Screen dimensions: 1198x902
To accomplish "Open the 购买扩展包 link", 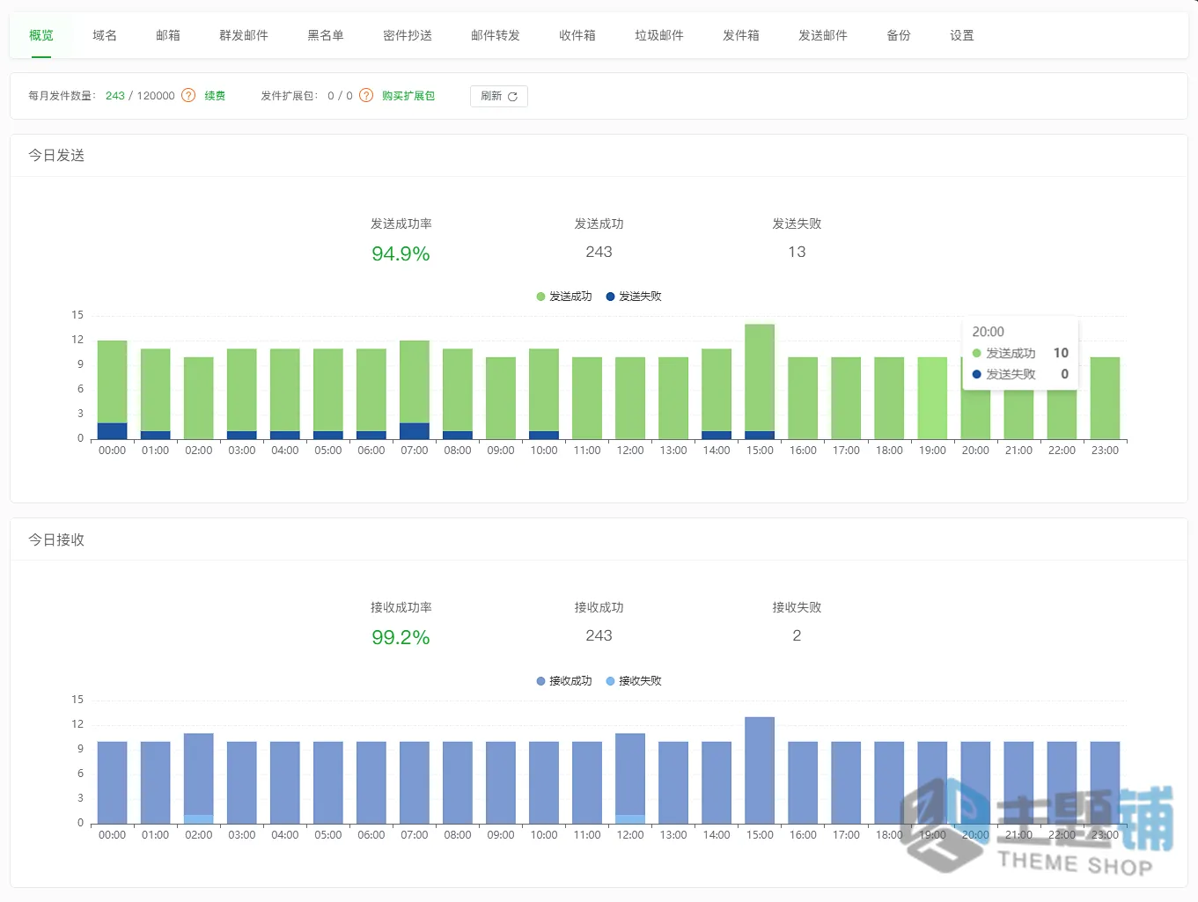I will [408, 96].
